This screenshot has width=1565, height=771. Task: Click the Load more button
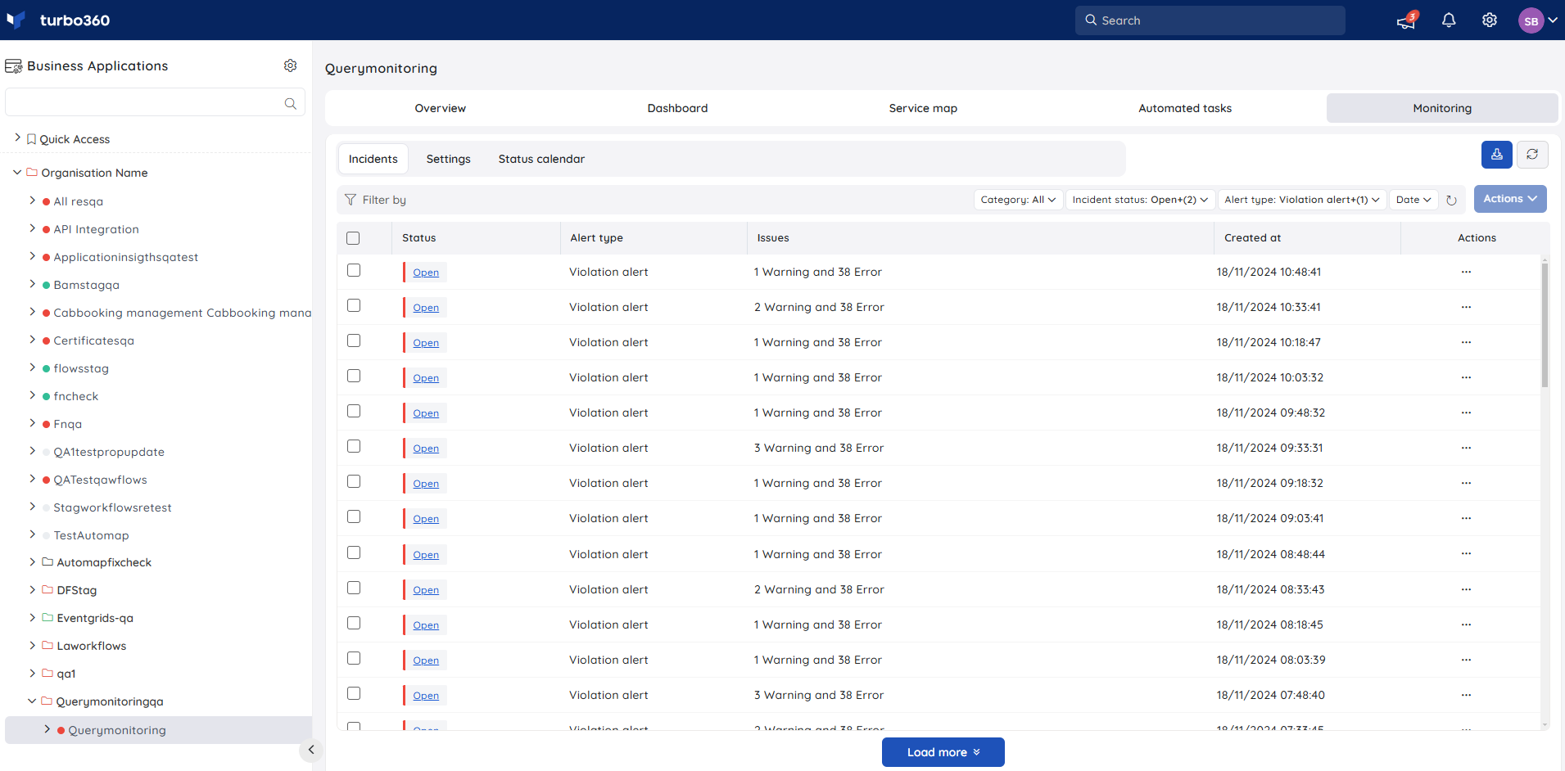click(943, 752)
